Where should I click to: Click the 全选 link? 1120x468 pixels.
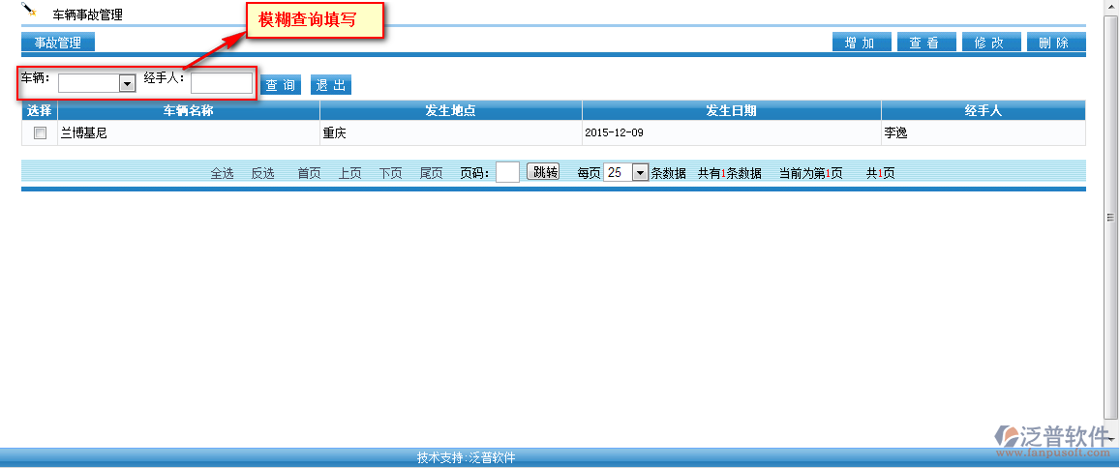[x=222, y=173]
